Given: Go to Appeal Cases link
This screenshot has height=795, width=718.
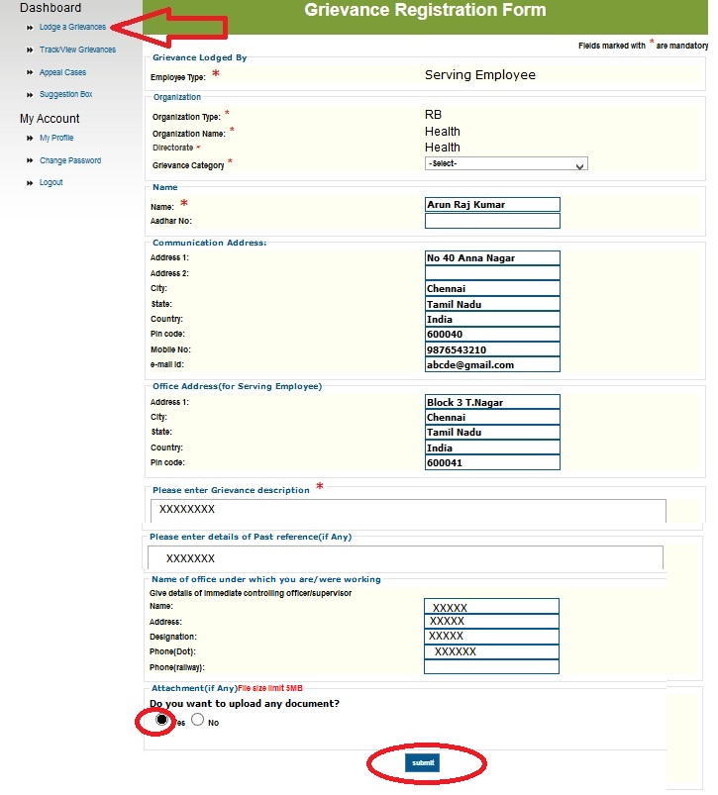Looking at the screenshot, I should coord(62,72).
